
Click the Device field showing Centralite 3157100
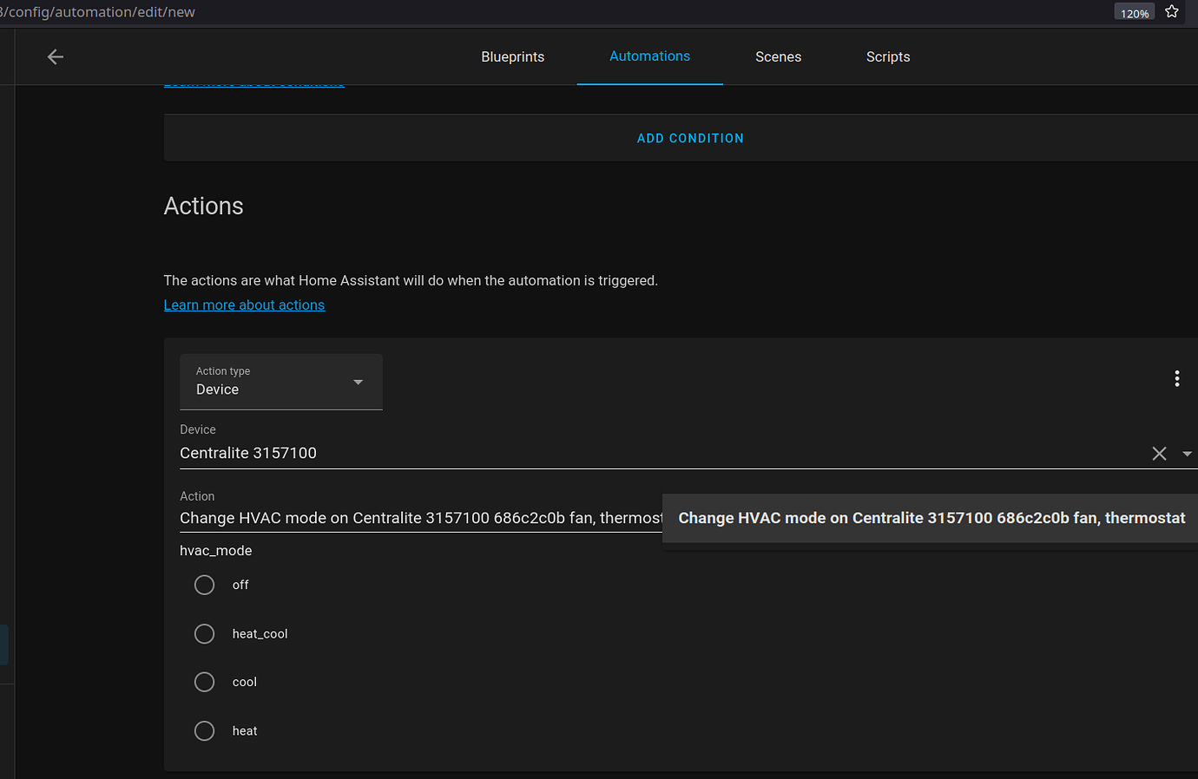click(608, 453)
